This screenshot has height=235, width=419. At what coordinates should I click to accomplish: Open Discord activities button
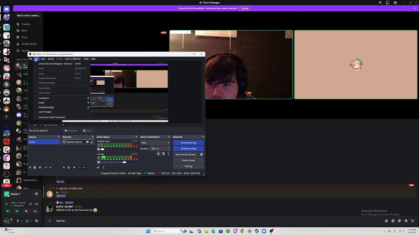26,211
